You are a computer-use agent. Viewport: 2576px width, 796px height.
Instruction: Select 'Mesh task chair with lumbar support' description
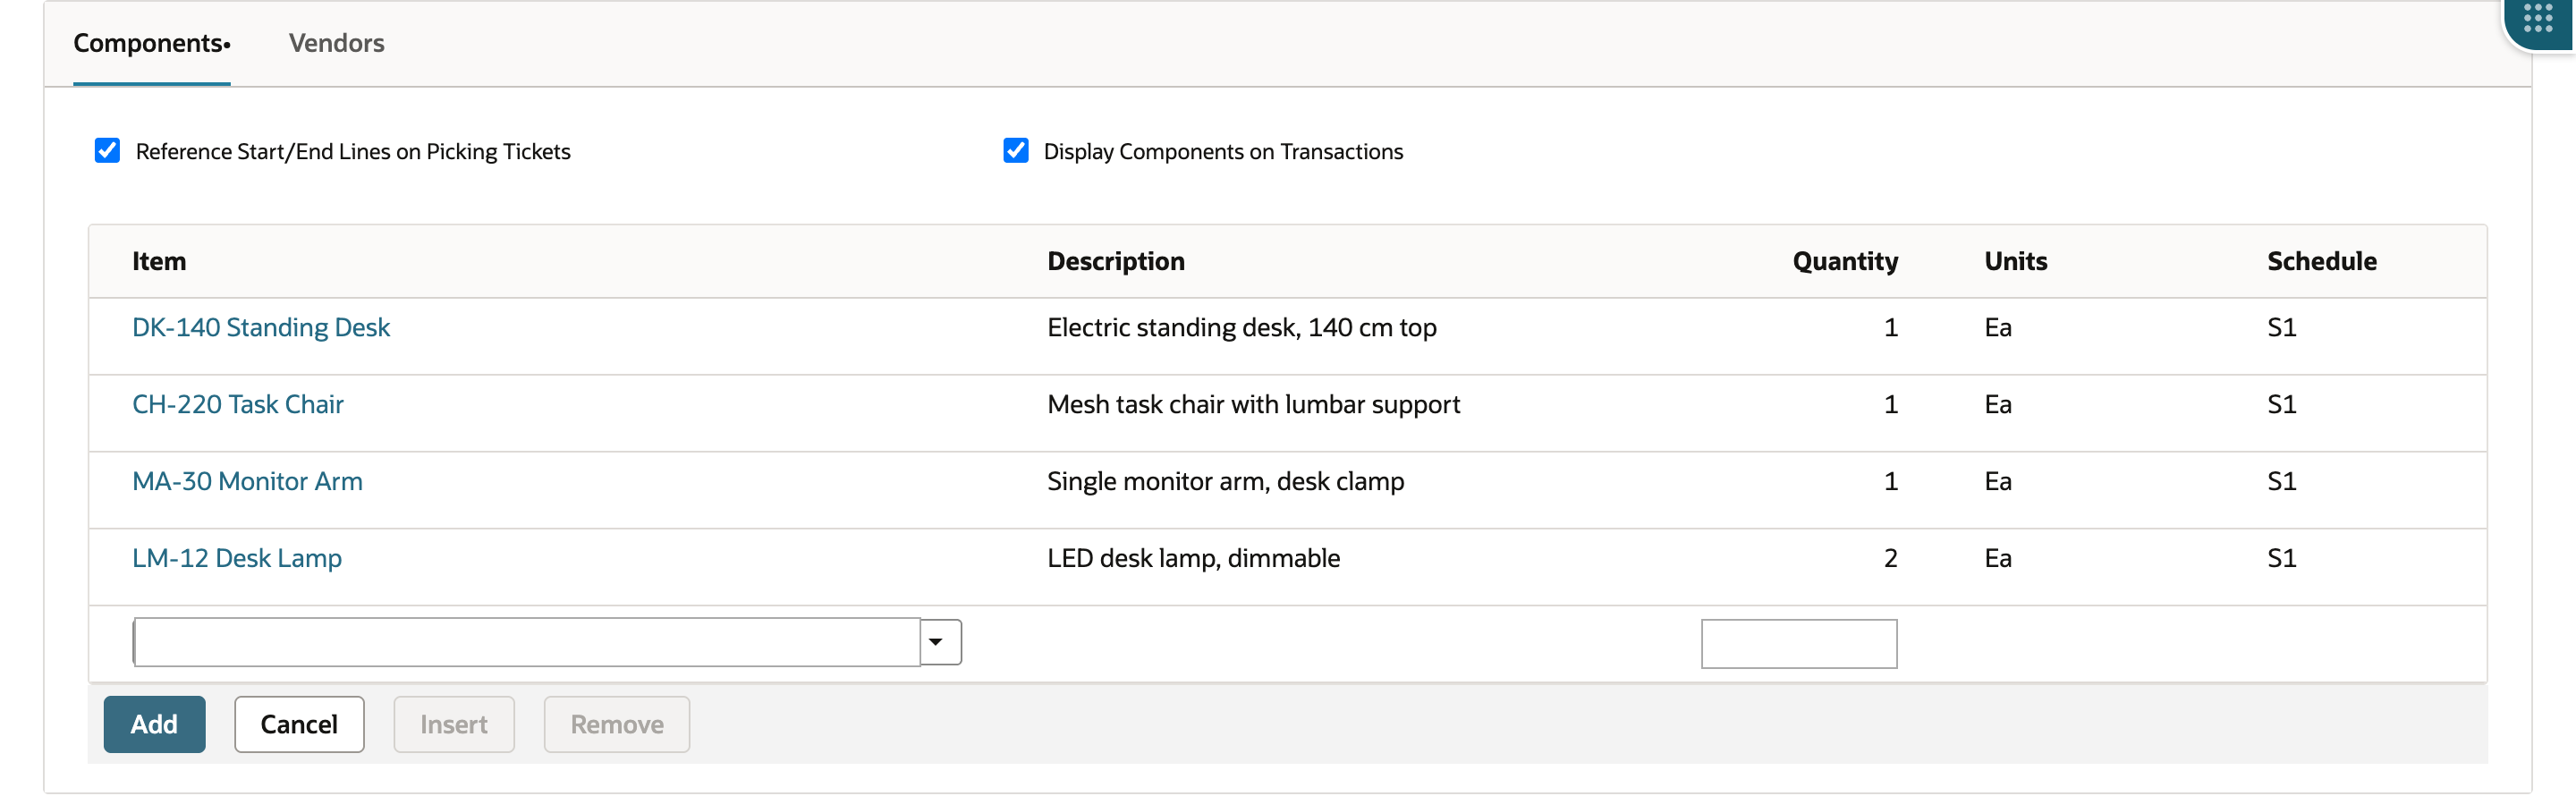tap(1254, 405)
